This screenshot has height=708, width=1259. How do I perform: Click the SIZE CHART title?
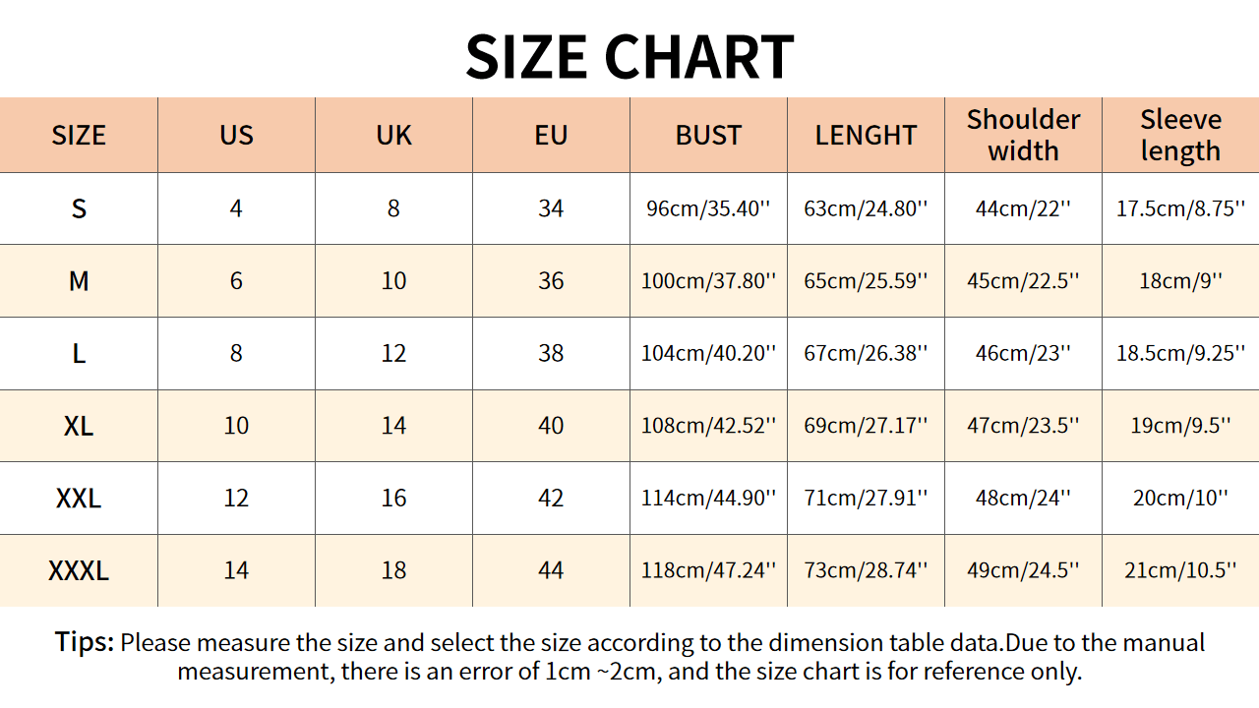coord(629,57)
